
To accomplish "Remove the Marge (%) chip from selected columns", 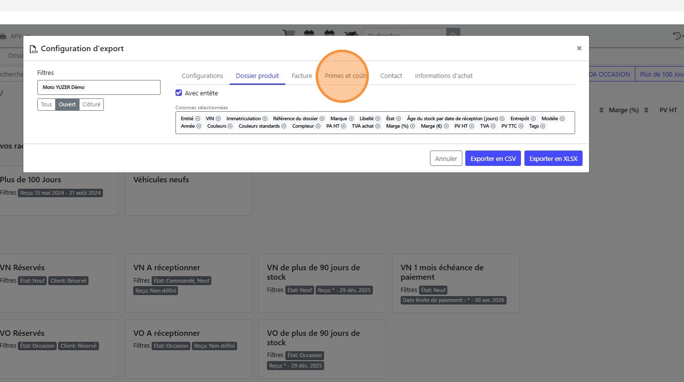I will pyautogui.click(x=413, y=126).
